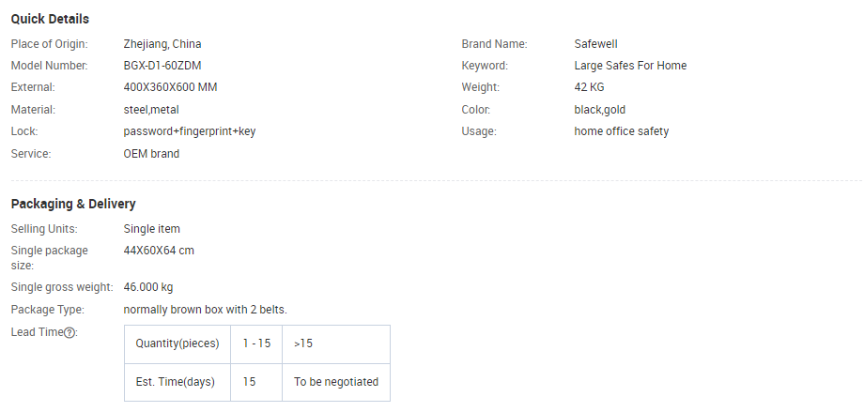Click the 46.000 kg gross weight value
This screenshot has width=864, height=412.
(x=148, y=287)
